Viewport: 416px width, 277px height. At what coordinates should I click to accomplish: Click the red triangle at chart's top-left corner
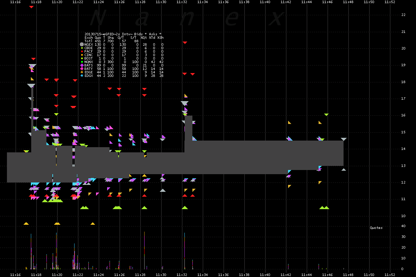point(31,7)
